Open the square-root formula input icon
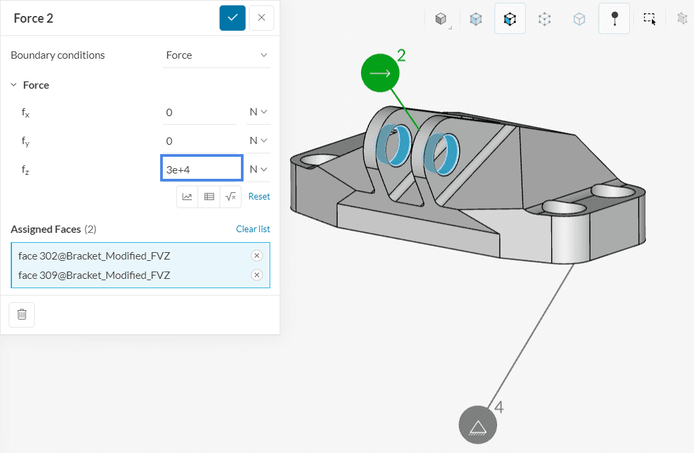 [230, 197]
